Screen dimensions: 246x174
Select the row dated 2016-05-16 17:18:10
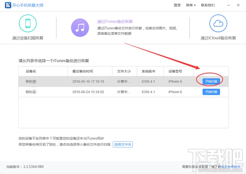(124, 82)
